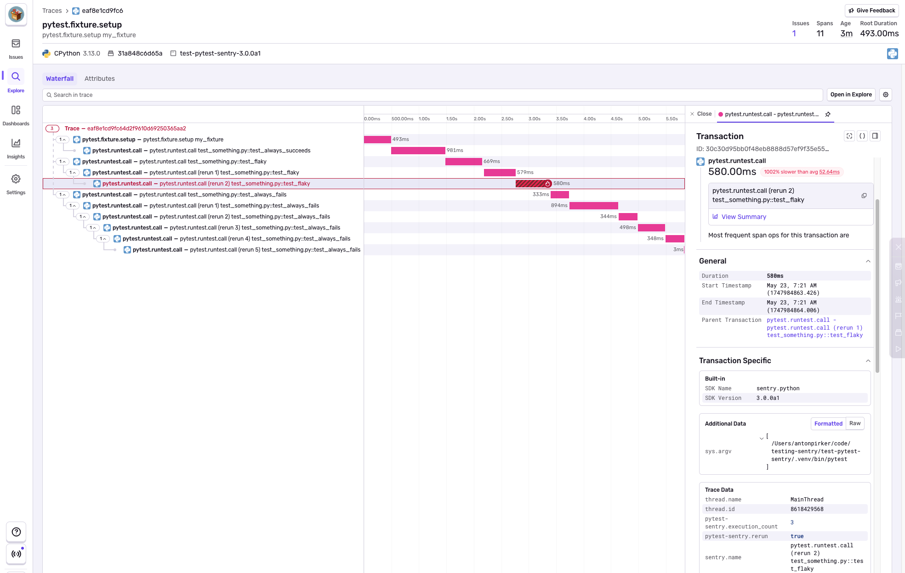Open Settings from the sidebar
Viewport: 905px width, 573px height.
tap(16, 184)
